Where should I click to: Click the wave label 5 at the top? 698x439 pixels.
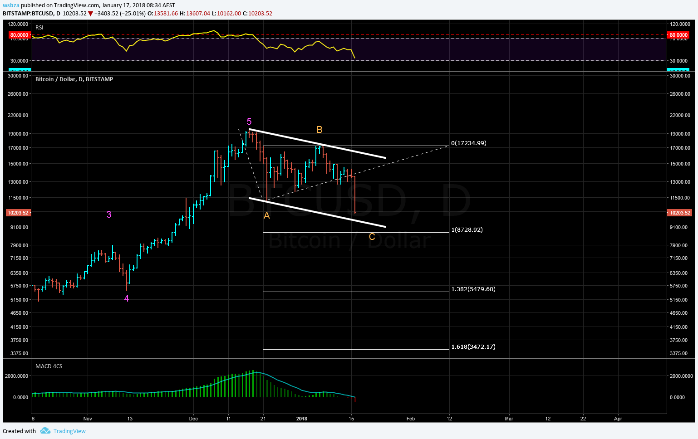[249, 122]
